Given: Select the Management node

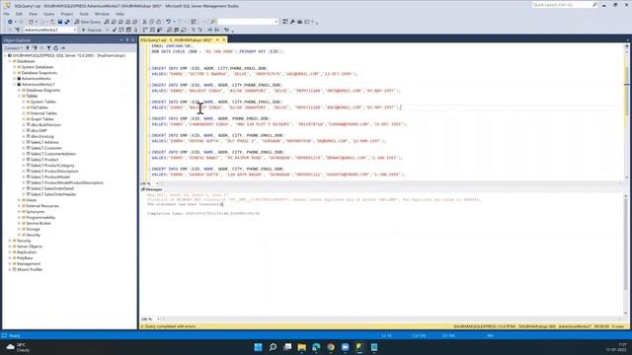Looking at the screenshot, I should [x=29, y=263].
